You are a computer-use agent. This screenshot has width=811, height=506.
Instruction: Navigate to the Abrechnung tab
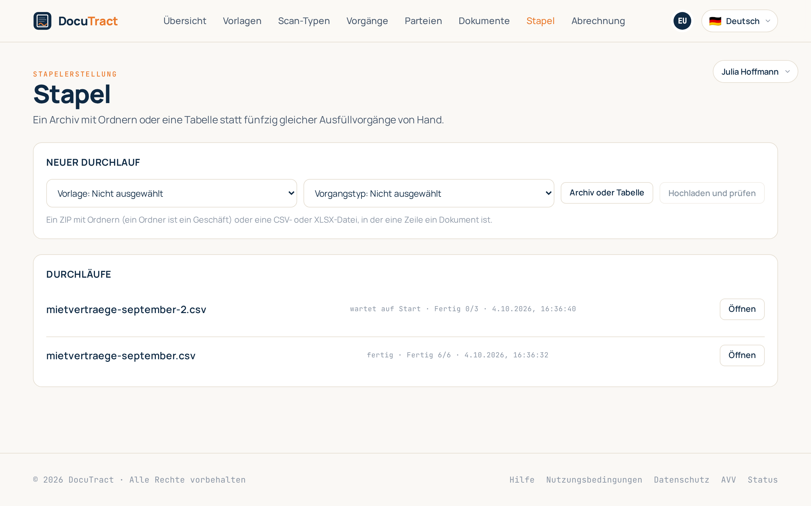coord(598,21)
